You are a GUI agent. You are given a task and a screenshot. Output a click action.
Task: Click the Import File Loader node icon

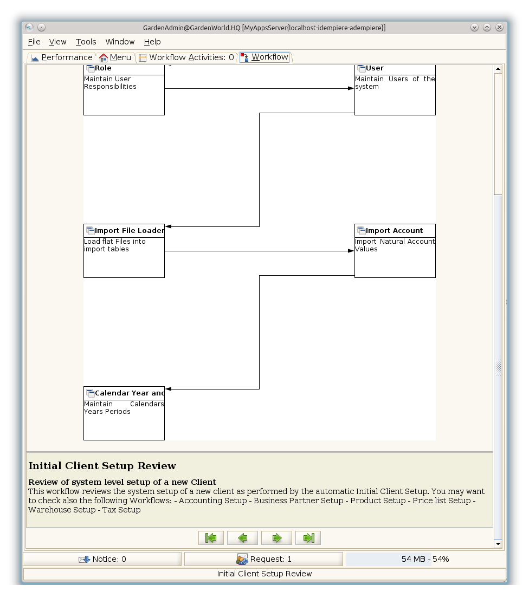click(91, 231)
